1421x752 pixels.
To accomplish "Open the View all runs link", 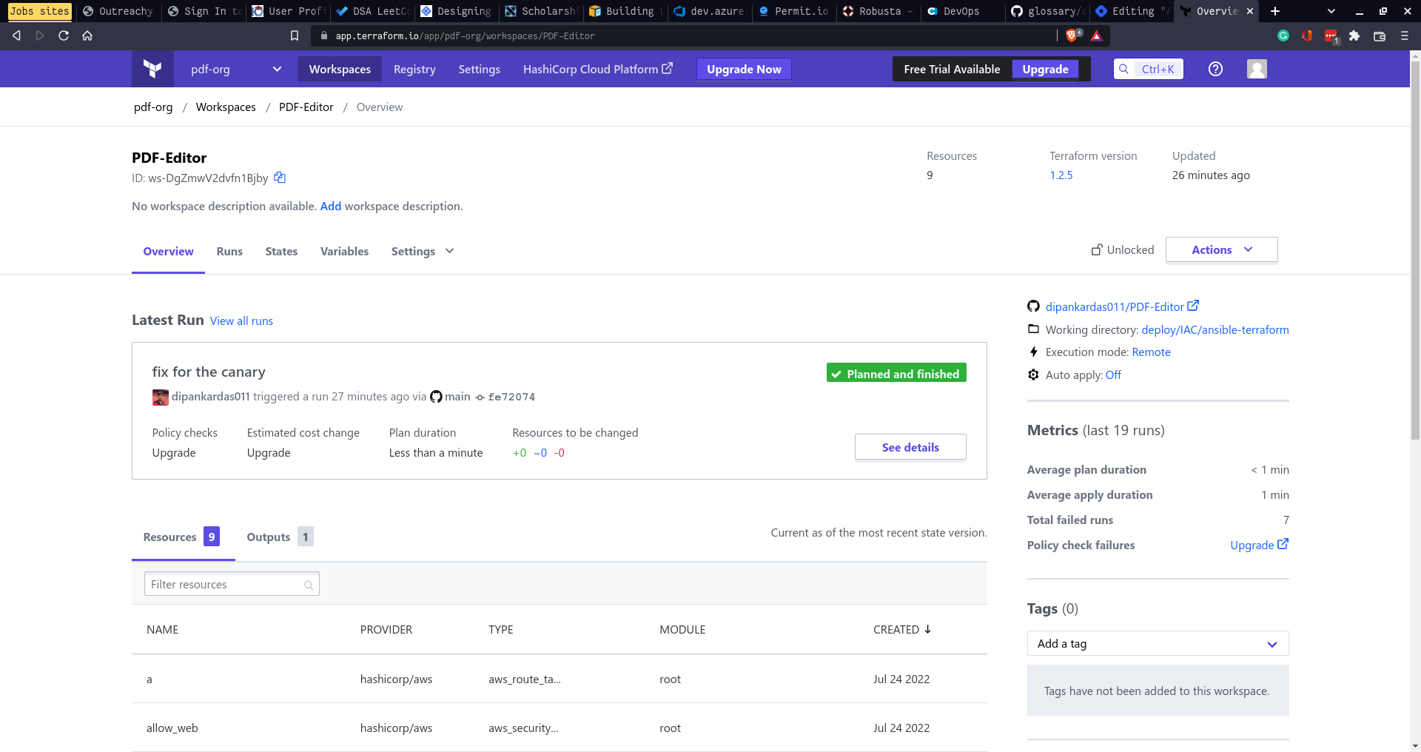I will tap(241, 321).
